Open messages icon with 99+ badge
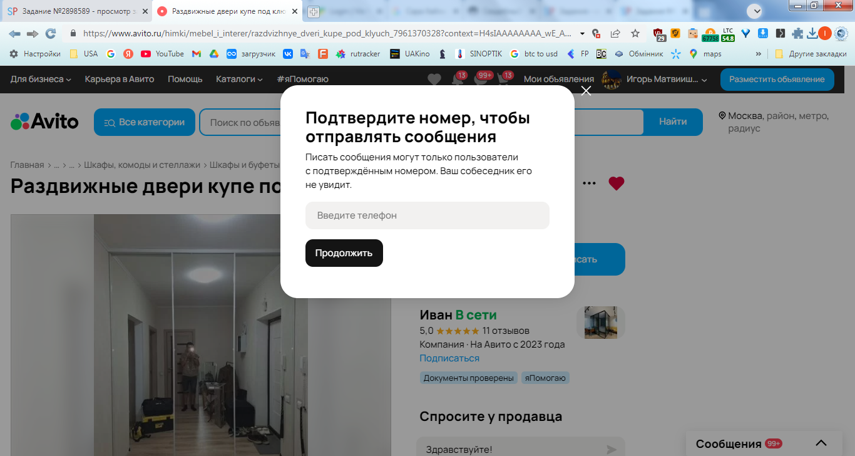 coord(482,80)
